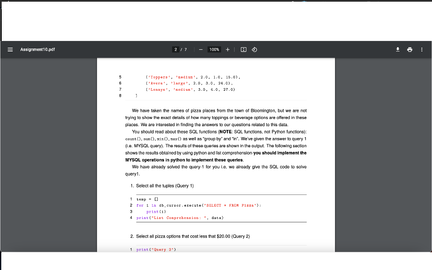This screenshot has height=270, width=432.
Task: Open zoom options from the 100% indicator
Action: tap(214, 49)
